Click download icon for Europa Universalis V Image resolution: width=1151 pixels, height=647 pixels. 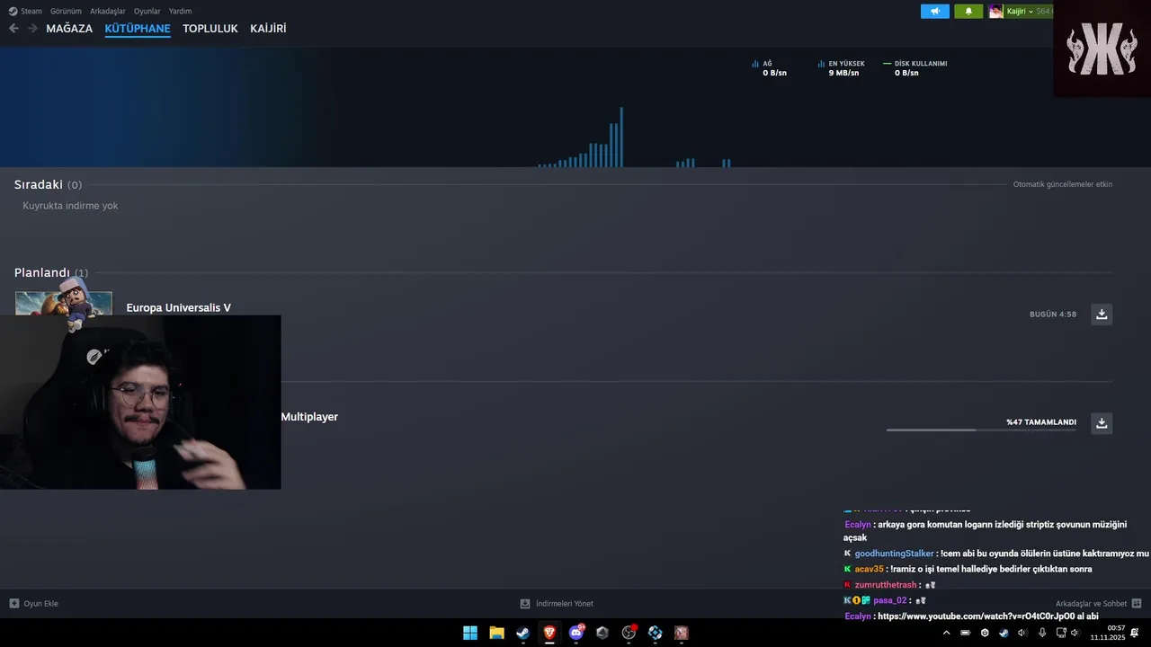pos(1102,315)
